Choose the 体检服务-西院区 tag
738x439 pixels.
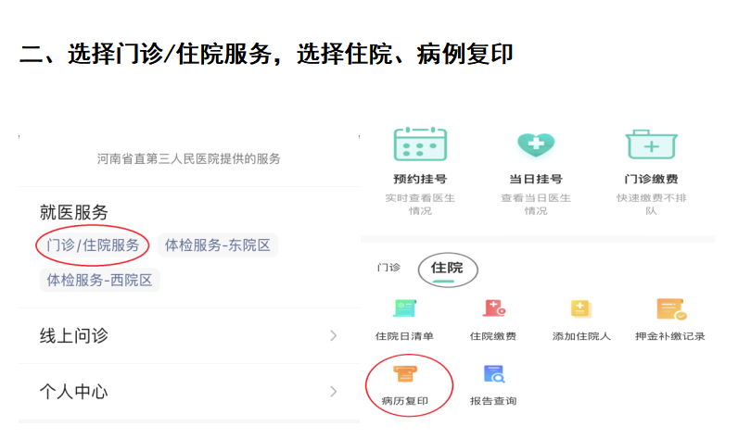coord(99,280)
